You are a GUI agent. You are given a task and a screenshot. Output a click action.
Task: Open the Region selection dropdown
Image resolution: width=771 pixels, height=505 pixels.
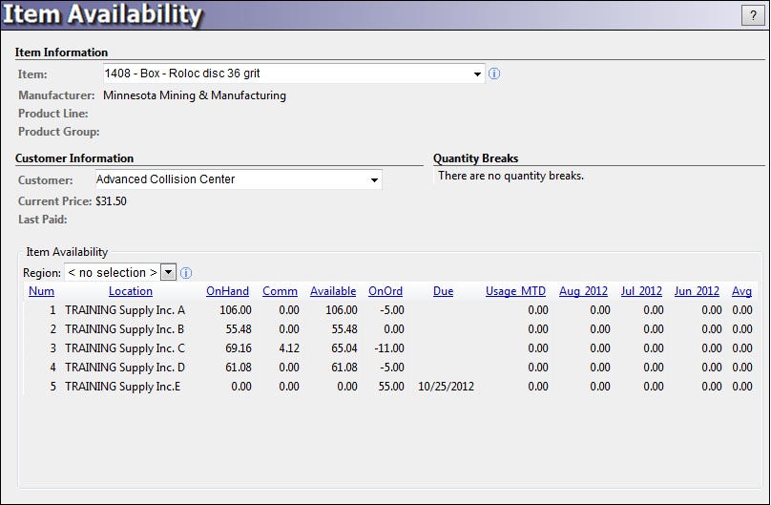coord(169,273)
